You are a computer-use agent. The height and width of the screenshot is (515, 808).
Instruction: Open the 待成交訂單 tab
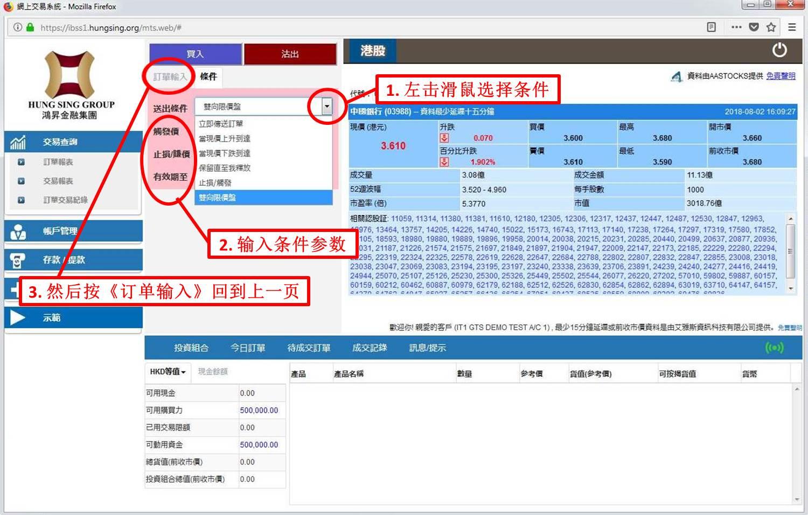click(x=309, y=347)
